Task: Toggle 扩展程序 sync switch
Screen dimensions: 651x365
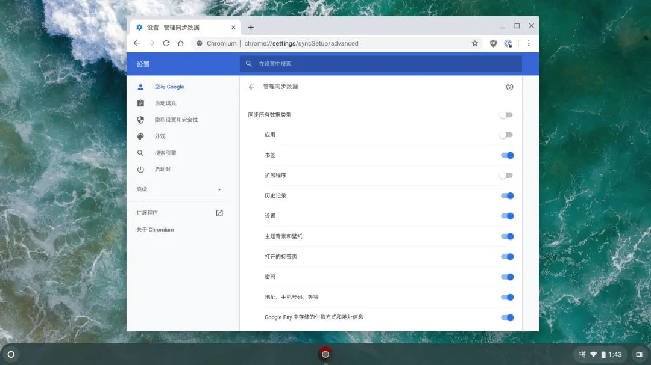Action: point(506,175)
